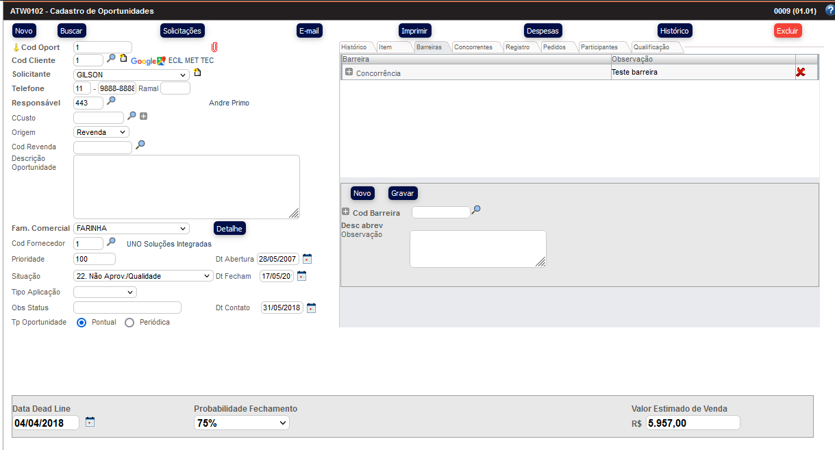Viewport: 835px width, 450px height.
Task: Expand the Fam. Comercial dropdown
Action: click(x=131, y=228)
